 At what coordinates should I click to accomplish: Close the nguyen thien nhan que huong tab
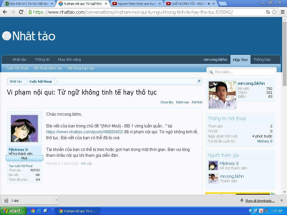point(159,3)
